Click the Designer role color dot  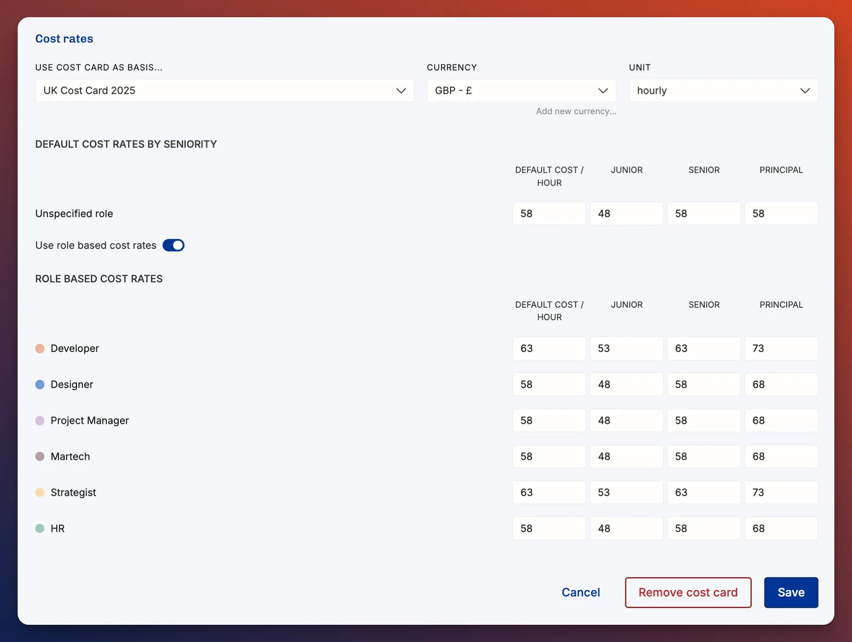click(x=40, y=385)
